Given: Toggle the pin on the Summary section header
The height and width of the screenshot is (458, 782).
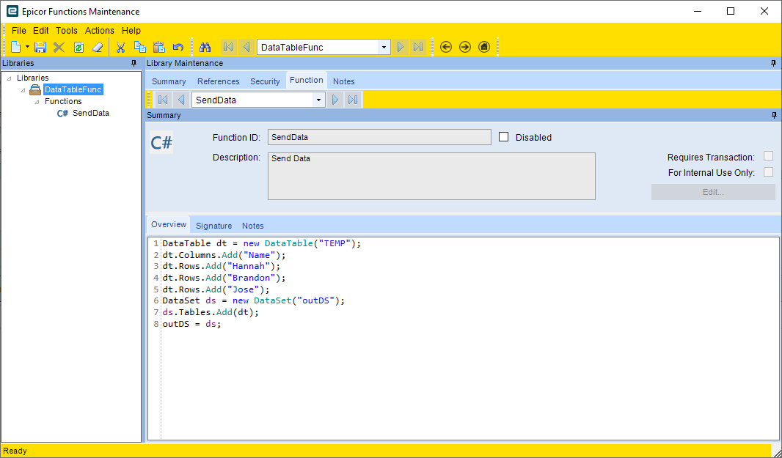Looking at the screenshot, I should point(773,115).
